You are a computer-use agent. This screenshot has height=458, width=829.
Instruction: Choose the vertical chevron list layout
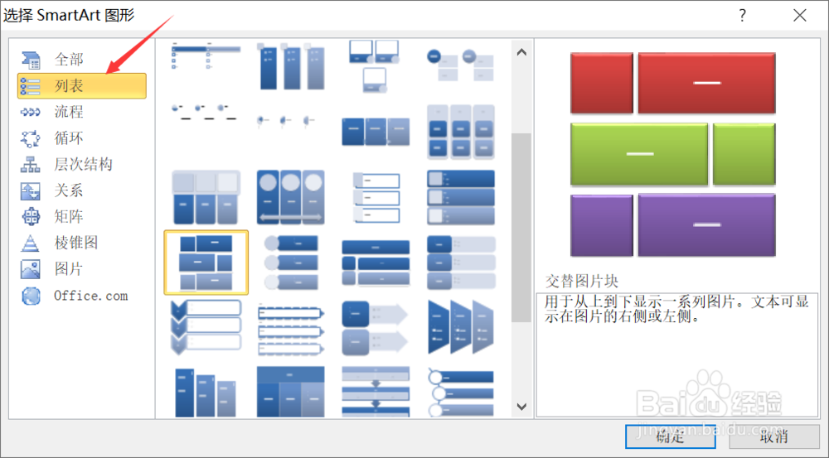[x=206, y=327]
